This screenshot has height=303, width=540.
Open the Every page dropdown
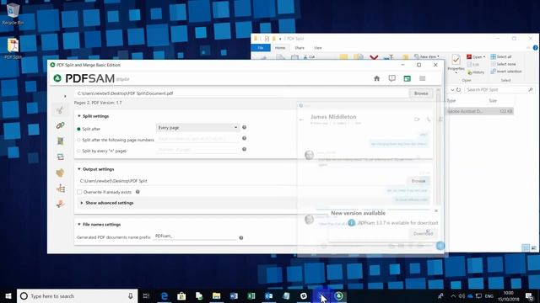pyautogui.click(x=197, y=127)
